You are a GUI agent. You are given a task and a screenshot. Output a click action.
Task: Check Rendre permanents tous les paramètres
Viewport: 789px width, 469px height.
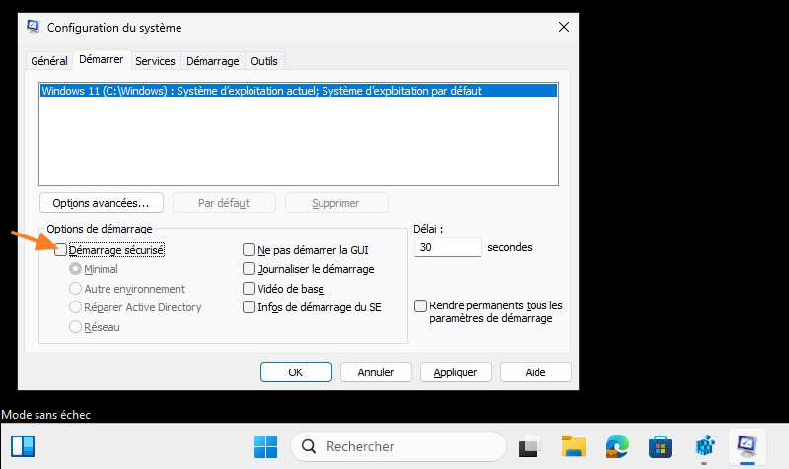[x=420, y=305]
